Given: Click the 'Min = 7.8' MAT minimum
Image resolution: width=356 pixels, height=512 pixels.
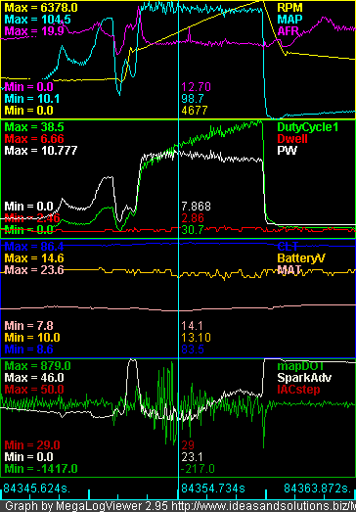Looking at the screenshot, I should point(29,326).
